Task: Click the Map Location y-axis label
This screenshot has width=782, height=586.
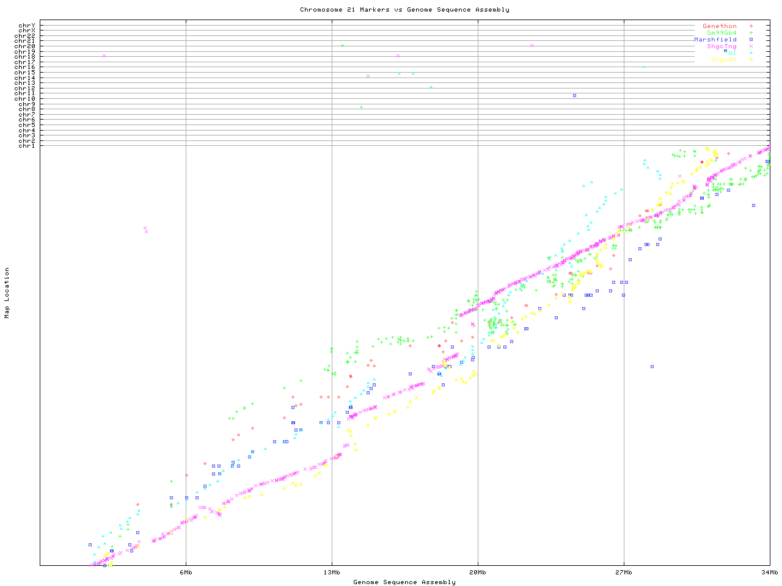Action: (x=7, y=293)
